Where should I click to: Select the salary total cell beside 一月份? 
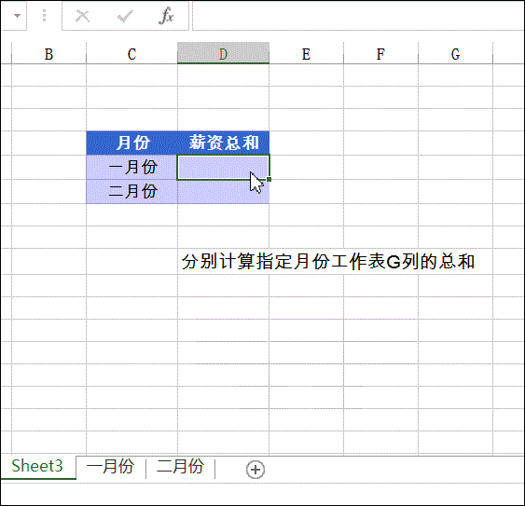223,167
